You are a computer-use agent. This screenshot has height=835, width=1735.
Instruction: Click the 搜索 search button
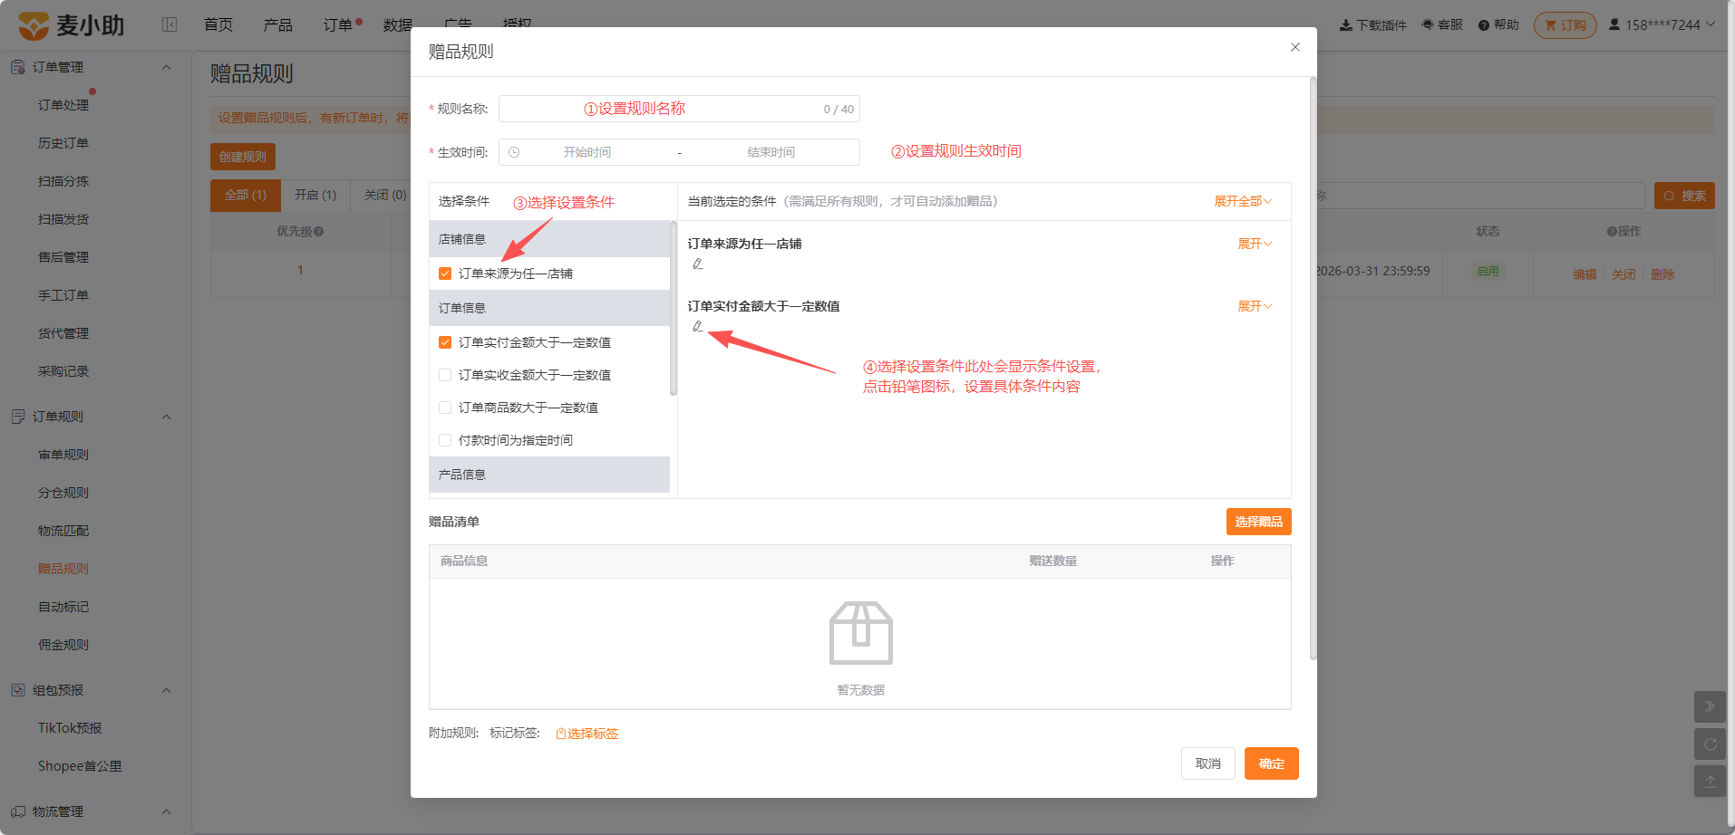[1684, 196]
